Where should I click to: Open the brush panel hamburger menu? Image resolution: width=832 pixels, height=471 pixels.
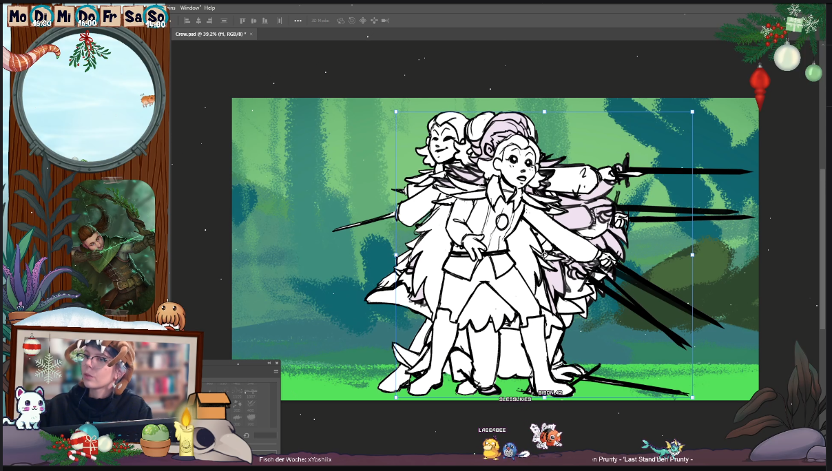click(276, 371)
